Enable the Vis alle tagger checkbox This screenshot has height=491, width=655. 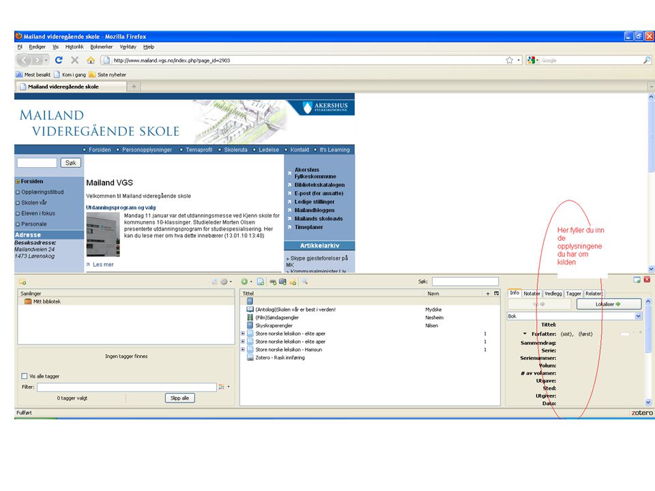(25, 376)
